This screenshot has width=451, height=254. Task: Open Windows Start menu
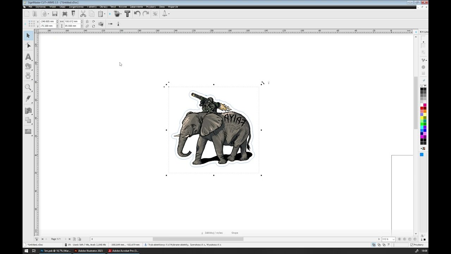coord(26,251)
